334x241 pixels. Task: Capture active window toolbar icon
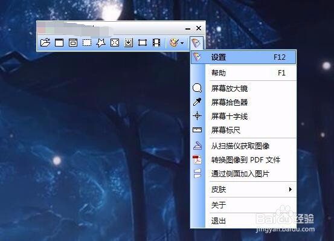59,43
